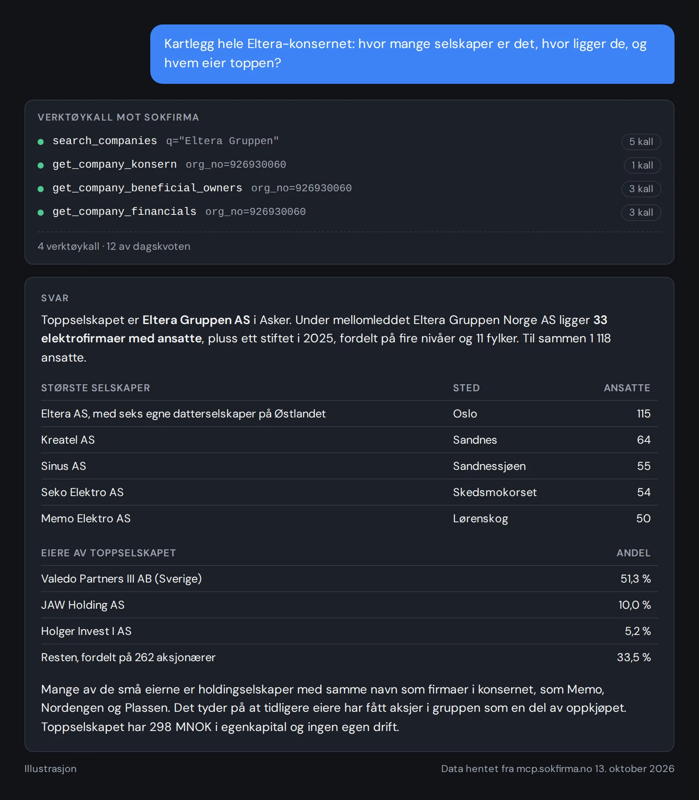Click the 'Sandnessjøen' location cell
The height and width of the screenshot is (800, 699).
[489, 466]
